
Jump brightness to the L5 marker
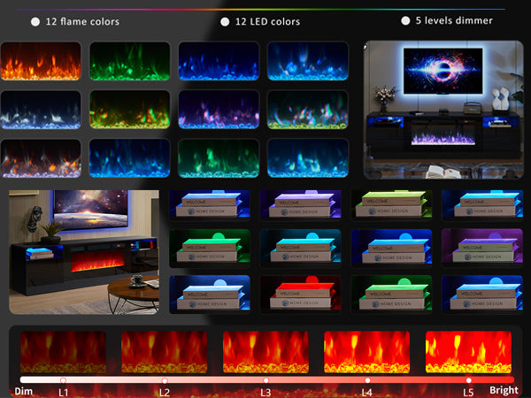tap(469, 380)
